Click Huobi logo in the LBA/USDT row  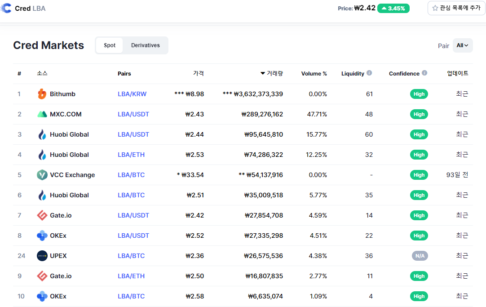pyautogui.click(x=42, y=134)
